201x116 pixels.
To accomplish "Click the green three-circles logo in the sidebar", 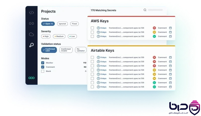I will (x=31, y=78).
